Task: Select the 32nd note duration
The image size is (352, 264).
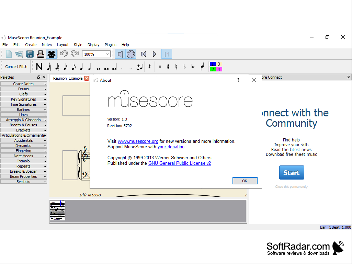Action: click(57, 67)
